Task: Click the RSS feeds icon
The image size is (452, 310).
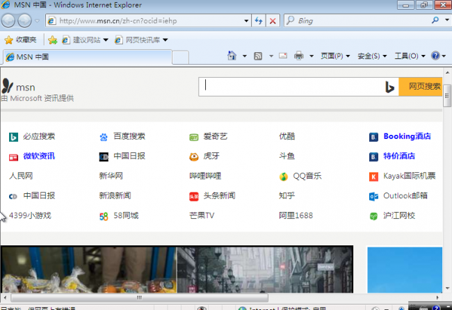Action: click(258, 56)
